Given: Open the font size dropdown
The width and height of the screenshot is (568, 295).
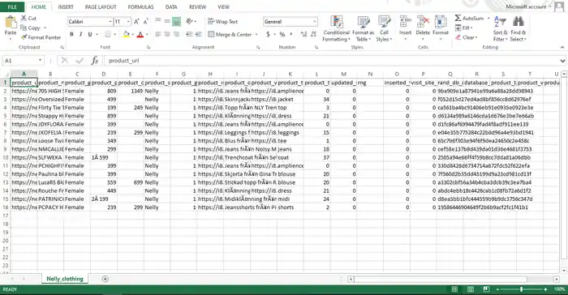Looking at the screenshot, I should 128,22.
